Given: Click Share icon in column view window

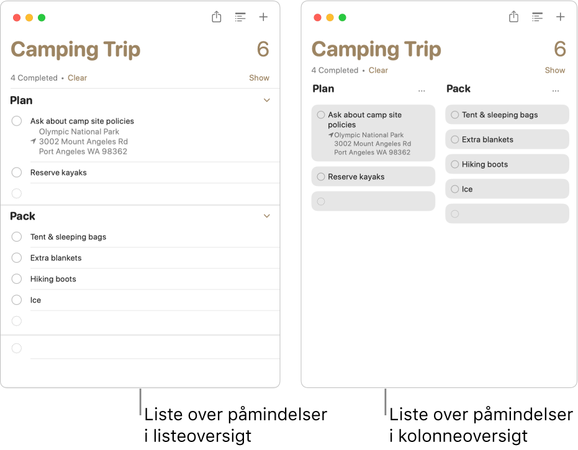Looking at the screenshot, I should tap(513, 17).
